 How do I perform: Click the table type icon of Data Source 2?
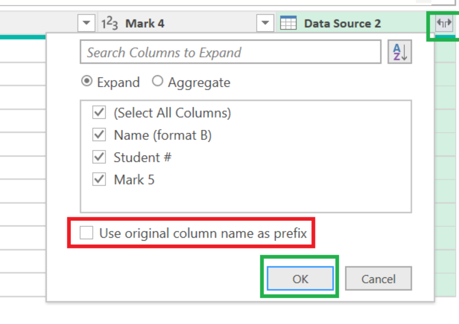288,23
